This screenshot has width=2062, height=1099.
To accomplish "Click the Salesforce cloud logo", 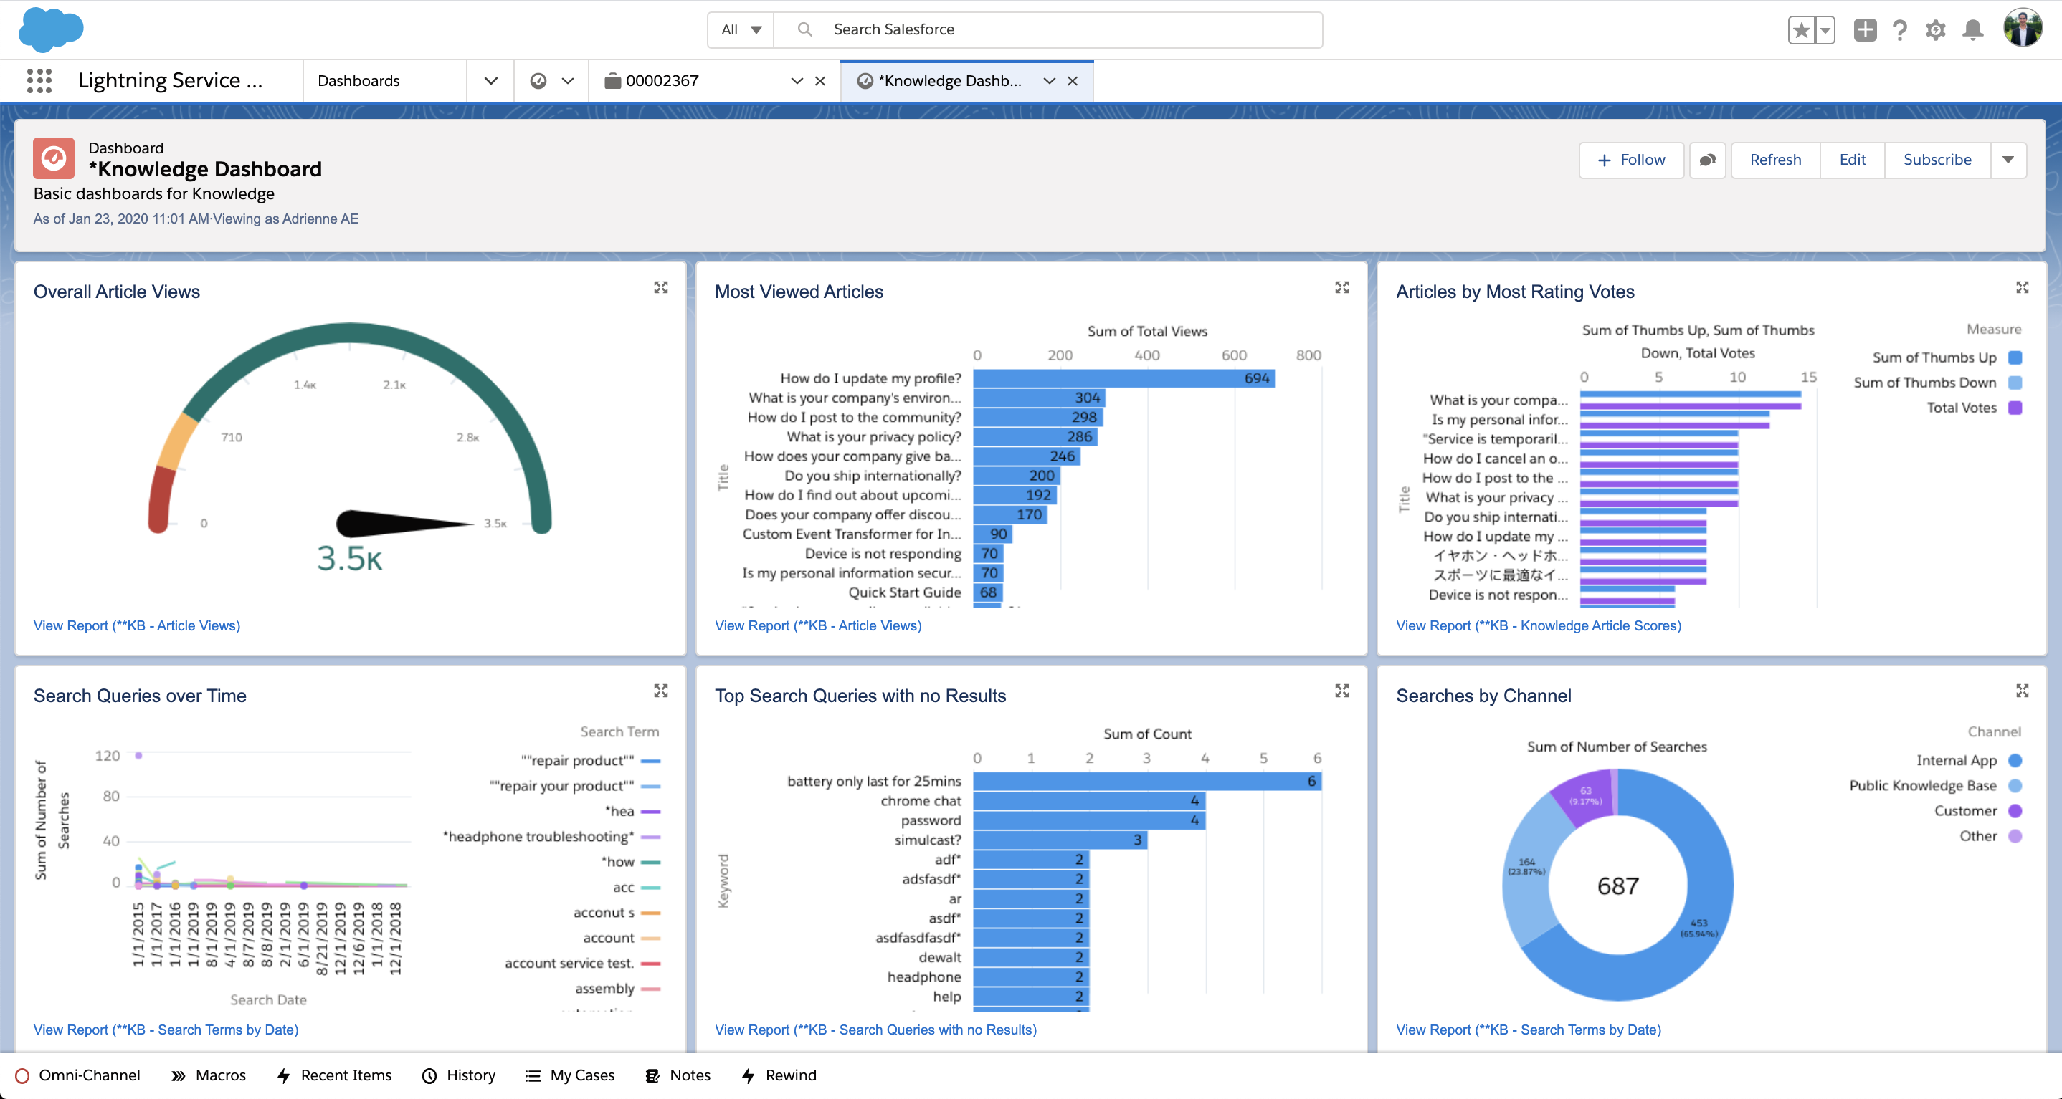I will [51, 29].
